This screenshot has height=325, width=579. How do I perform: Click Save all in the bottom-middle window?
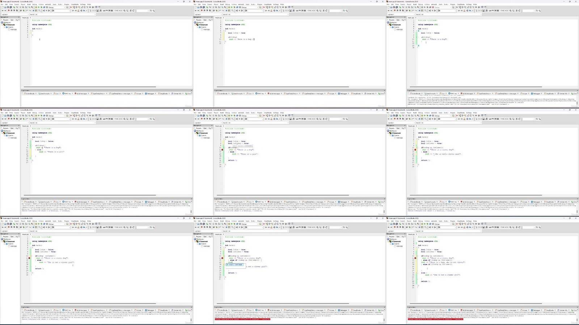click(x=203, y=224)
